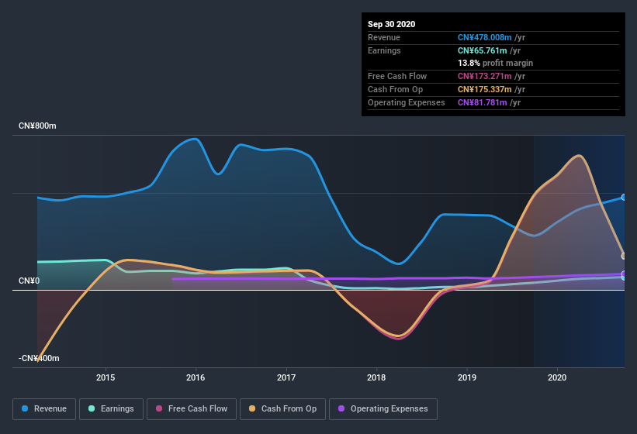This screenshot has height=434, width=637.
Task: Click the purple Operating Expenses legend dot
Action: coord(341,408)
